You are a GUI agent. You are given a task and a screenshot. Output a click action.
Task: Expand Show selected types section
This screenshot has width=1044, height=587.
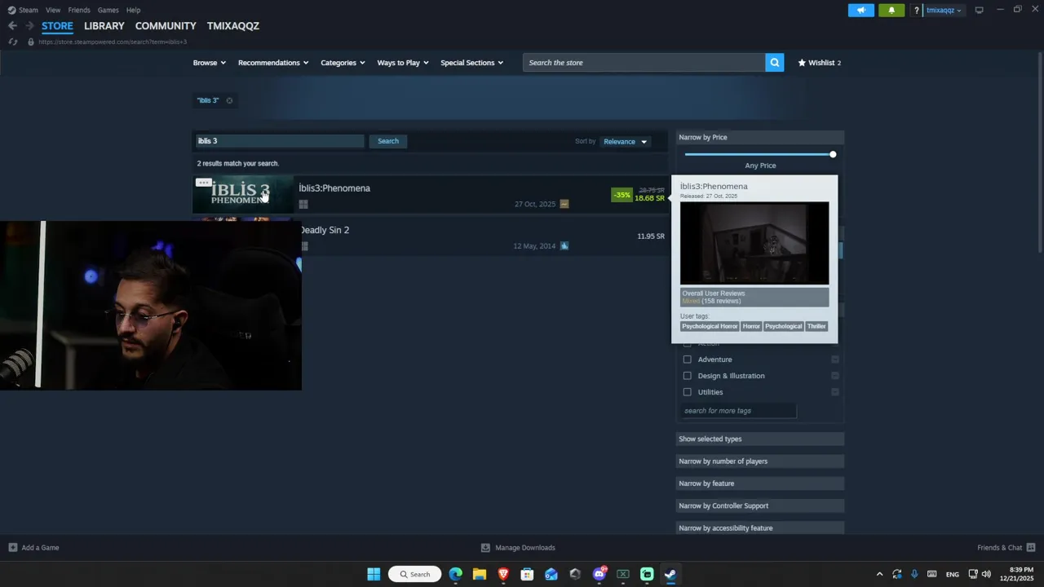[x=760, y=439]
